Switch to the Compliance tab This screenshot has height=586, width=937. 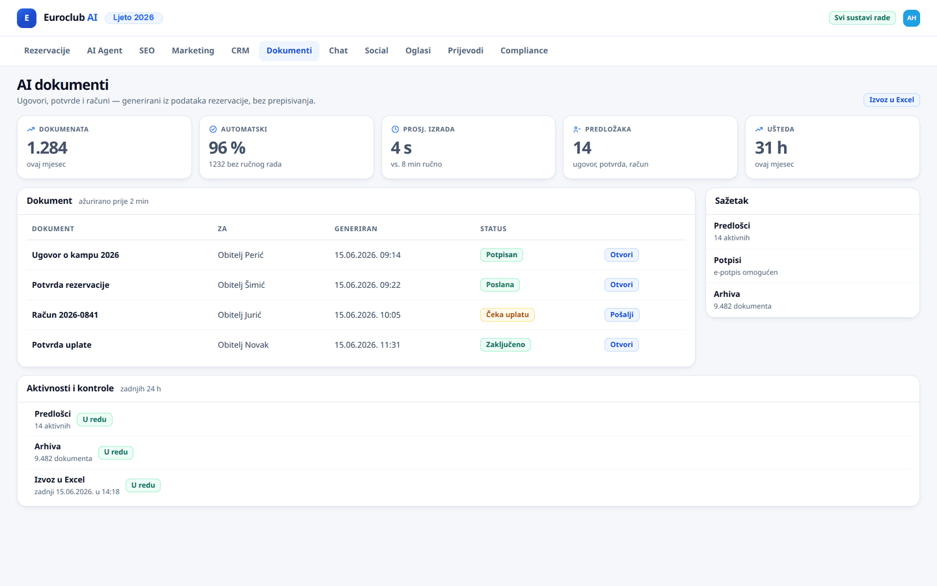pyautogui.click(x=524, y=51)
